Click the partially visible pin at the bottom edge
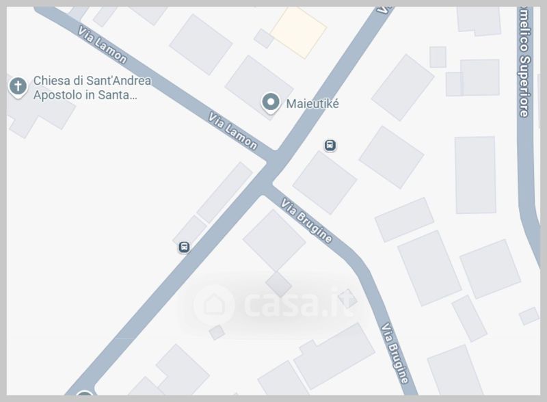Image resolution: width=547 pixels, height=402 pixels. click(84, 393)
